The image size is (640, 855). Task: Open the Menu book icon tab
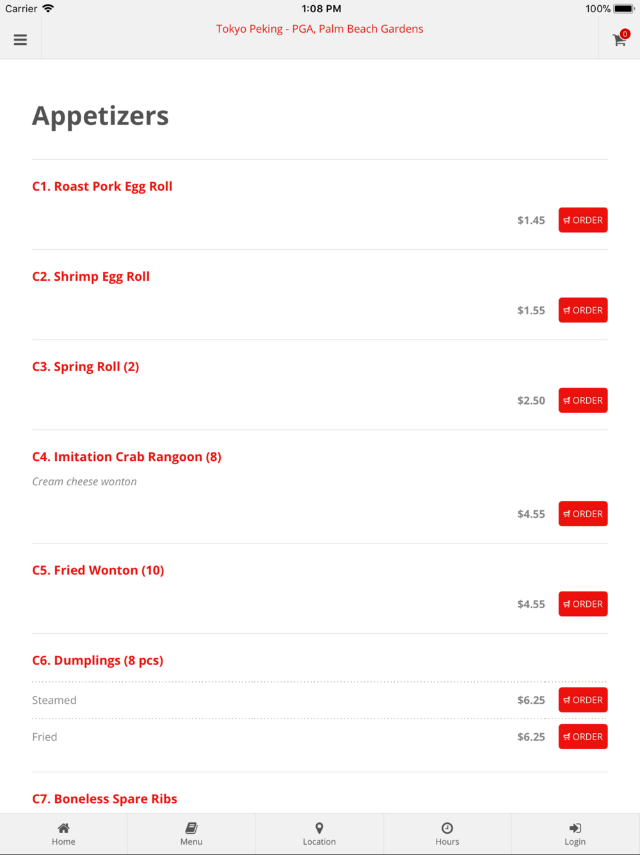[x=191, y=828]
